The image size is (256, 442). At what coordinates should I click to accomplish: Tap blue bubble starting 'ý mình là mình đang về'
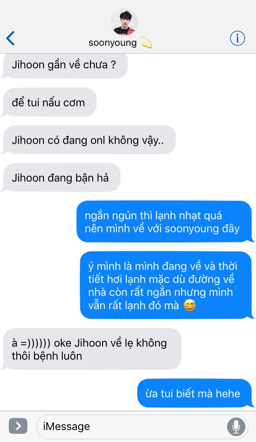coord(167,285)
